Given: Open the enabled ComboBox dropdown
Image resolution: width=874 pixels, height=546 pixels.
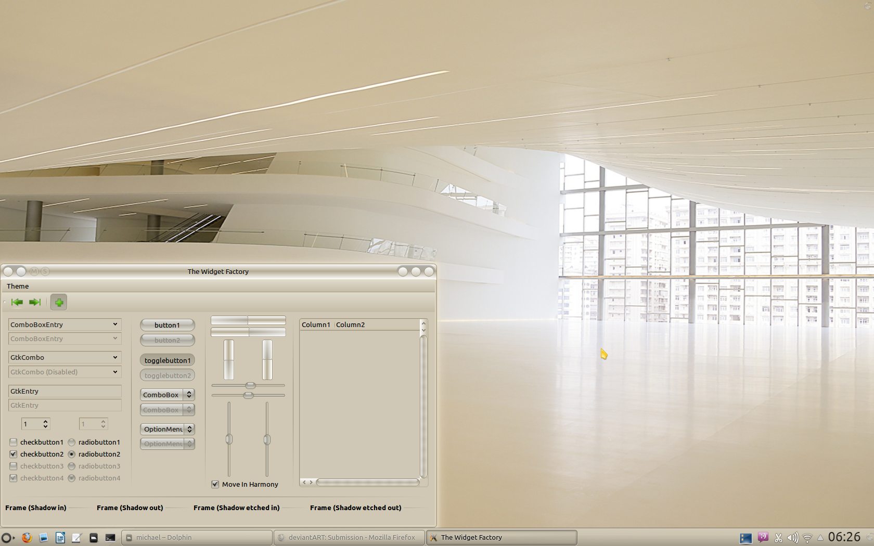Looking at the screenshot, I should pos(168,395).
